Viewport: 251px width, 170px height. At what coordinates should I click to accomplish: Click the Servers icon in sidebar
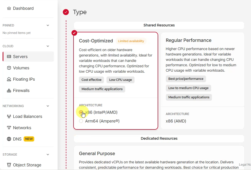coord(9,57)
